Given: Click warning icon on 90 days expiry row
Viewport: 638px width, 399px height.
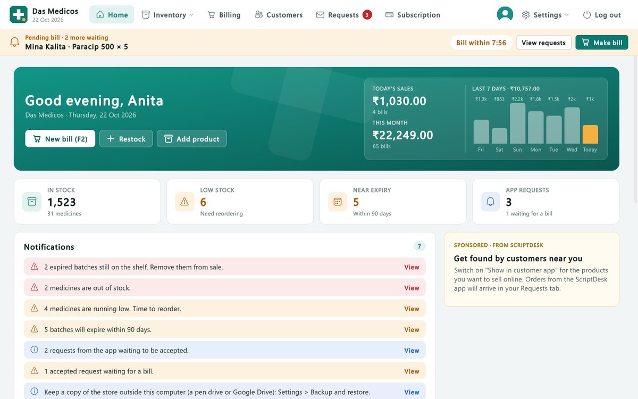Looking at the screenshot, I should click(x=35, y=329).
